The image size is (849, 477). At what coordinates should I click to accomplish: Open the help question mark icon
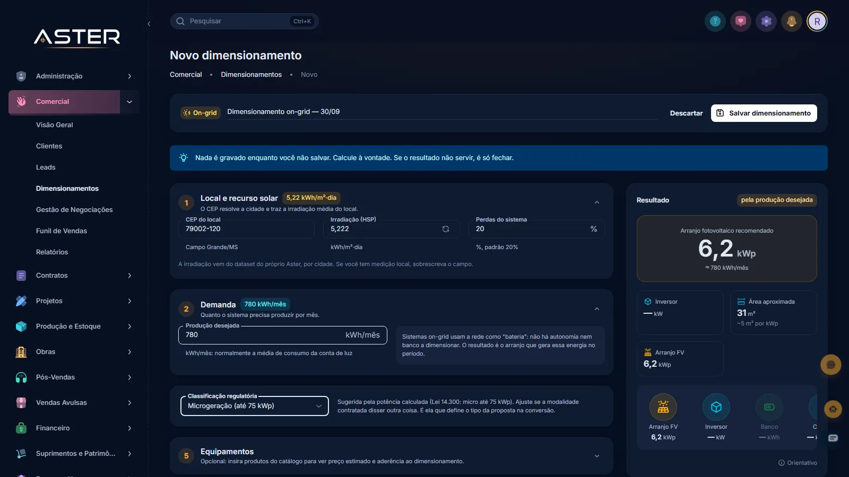pyautogui.click(x=715, y=21)
